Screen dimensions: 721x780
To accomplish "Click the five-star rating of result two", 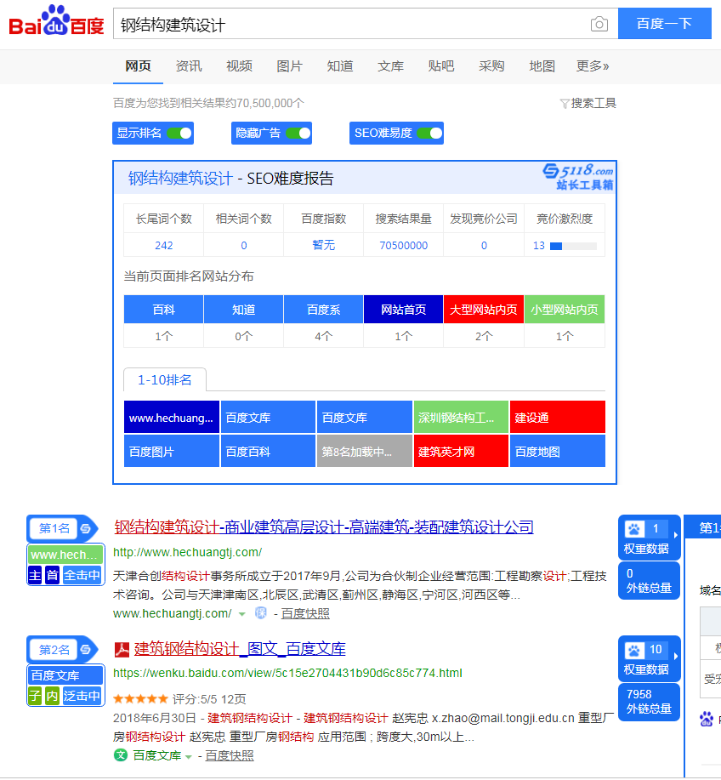I will pyautogui.click(x=141, y=699).
